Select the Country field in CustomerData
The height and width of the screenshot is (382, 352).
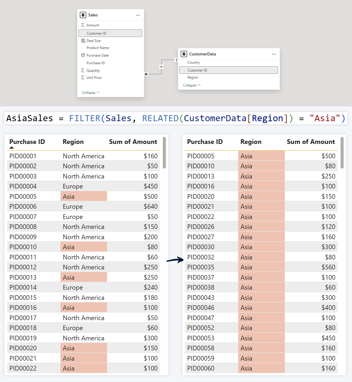(194, 62)
